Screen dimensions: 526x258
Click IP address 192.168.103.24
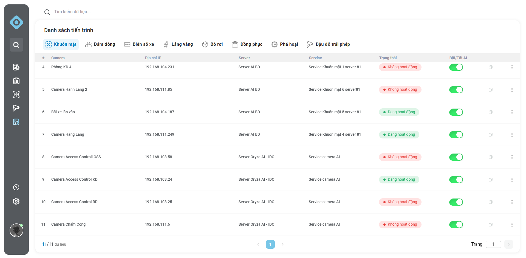point(159,179)
